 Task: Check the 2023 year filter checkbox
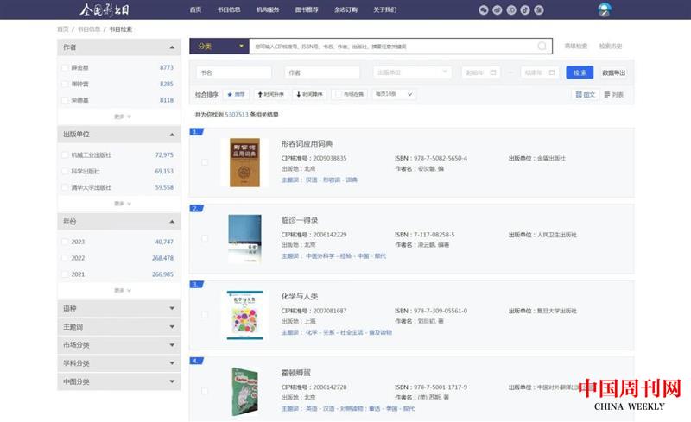[x=66, y=242]
